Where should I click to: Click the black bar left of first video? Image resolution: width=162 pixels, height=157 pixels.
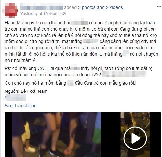9,135
